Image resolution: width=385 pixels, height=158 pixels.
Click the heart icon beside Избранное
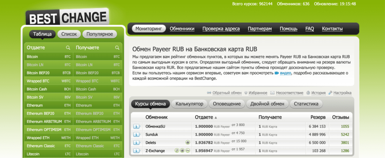(x=246, y=93)
